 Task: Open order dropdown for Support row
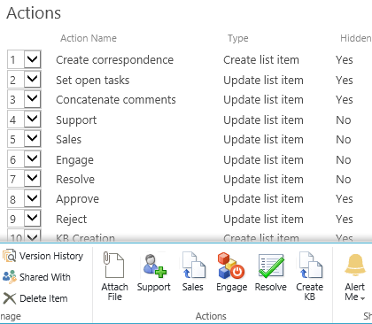coord(32,120)
